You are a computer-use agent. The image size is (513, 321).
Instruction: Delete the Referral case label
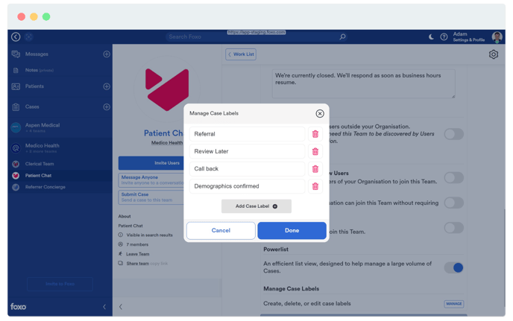[315, 134]
